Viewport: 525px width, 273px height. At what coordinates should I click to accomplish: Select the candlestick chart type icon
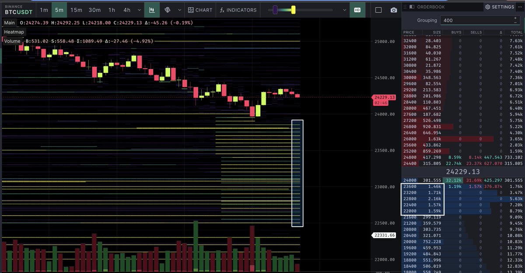click(152, 10)
